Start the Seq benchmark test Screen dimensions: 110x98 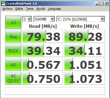click(13, 36)
